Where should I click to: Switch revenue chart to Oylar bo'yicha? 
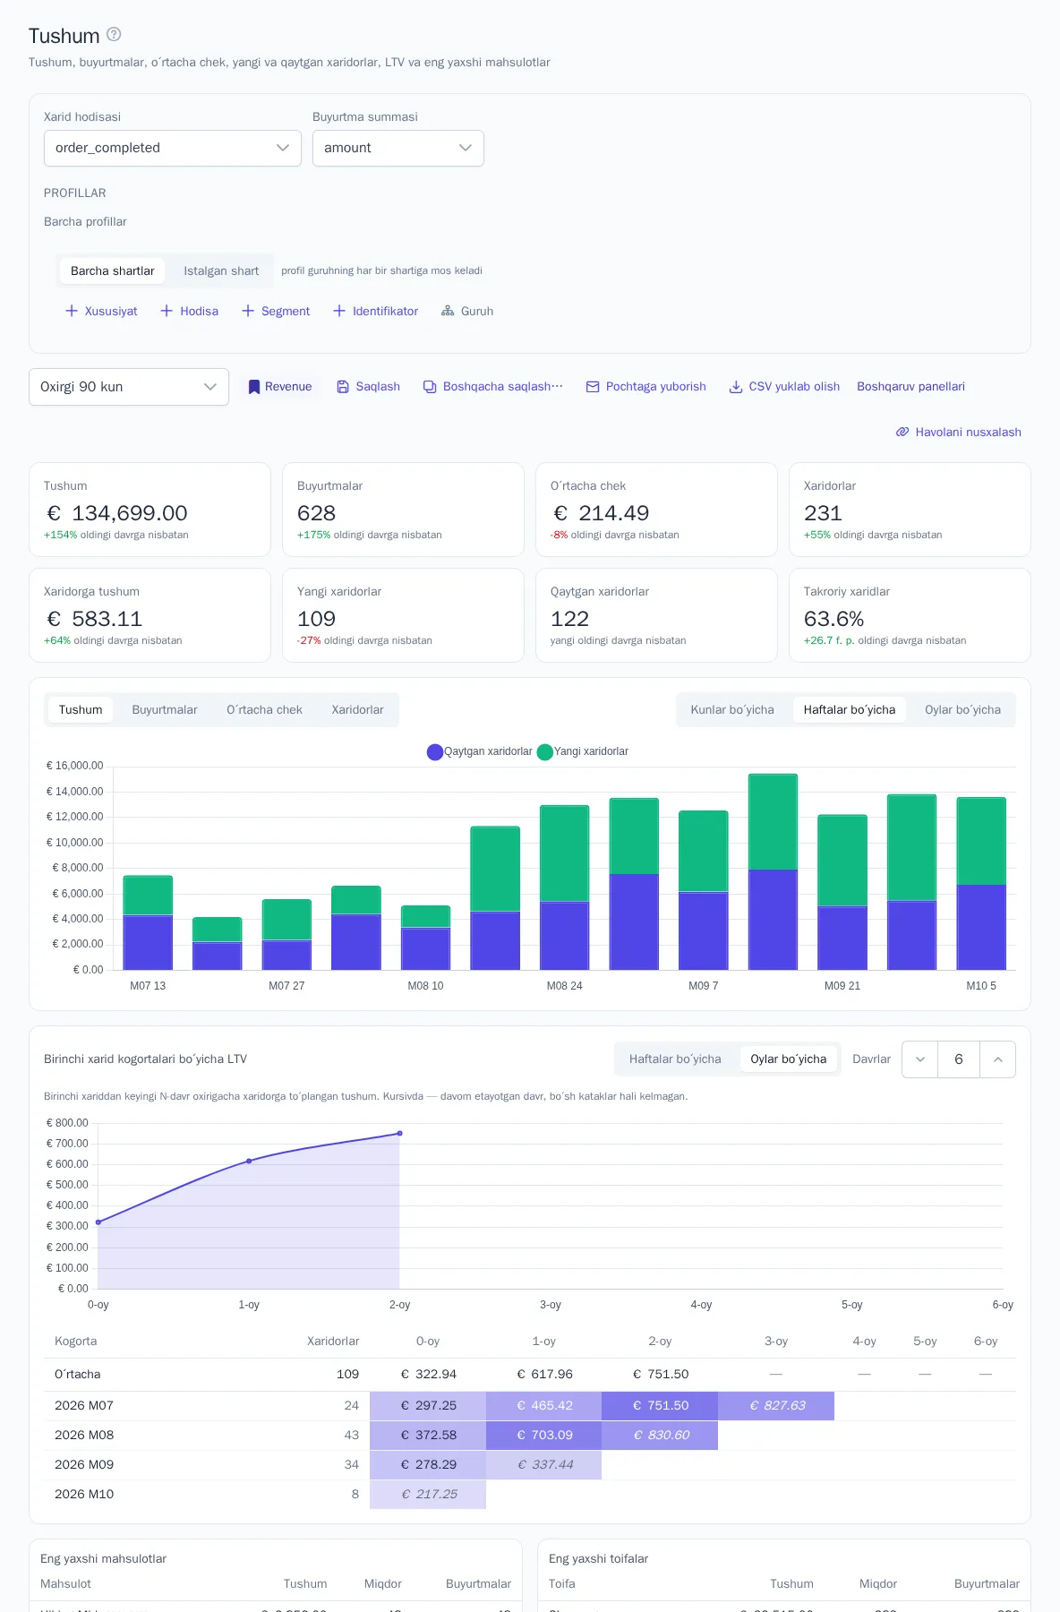[962, 710]
